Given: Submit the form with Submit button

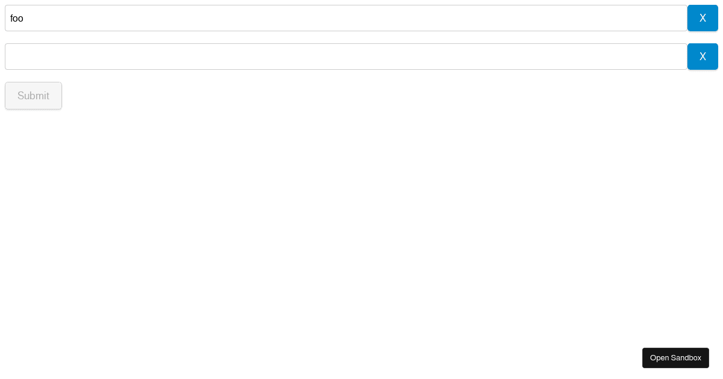Looking at the screenshot, I should (33, 96).
